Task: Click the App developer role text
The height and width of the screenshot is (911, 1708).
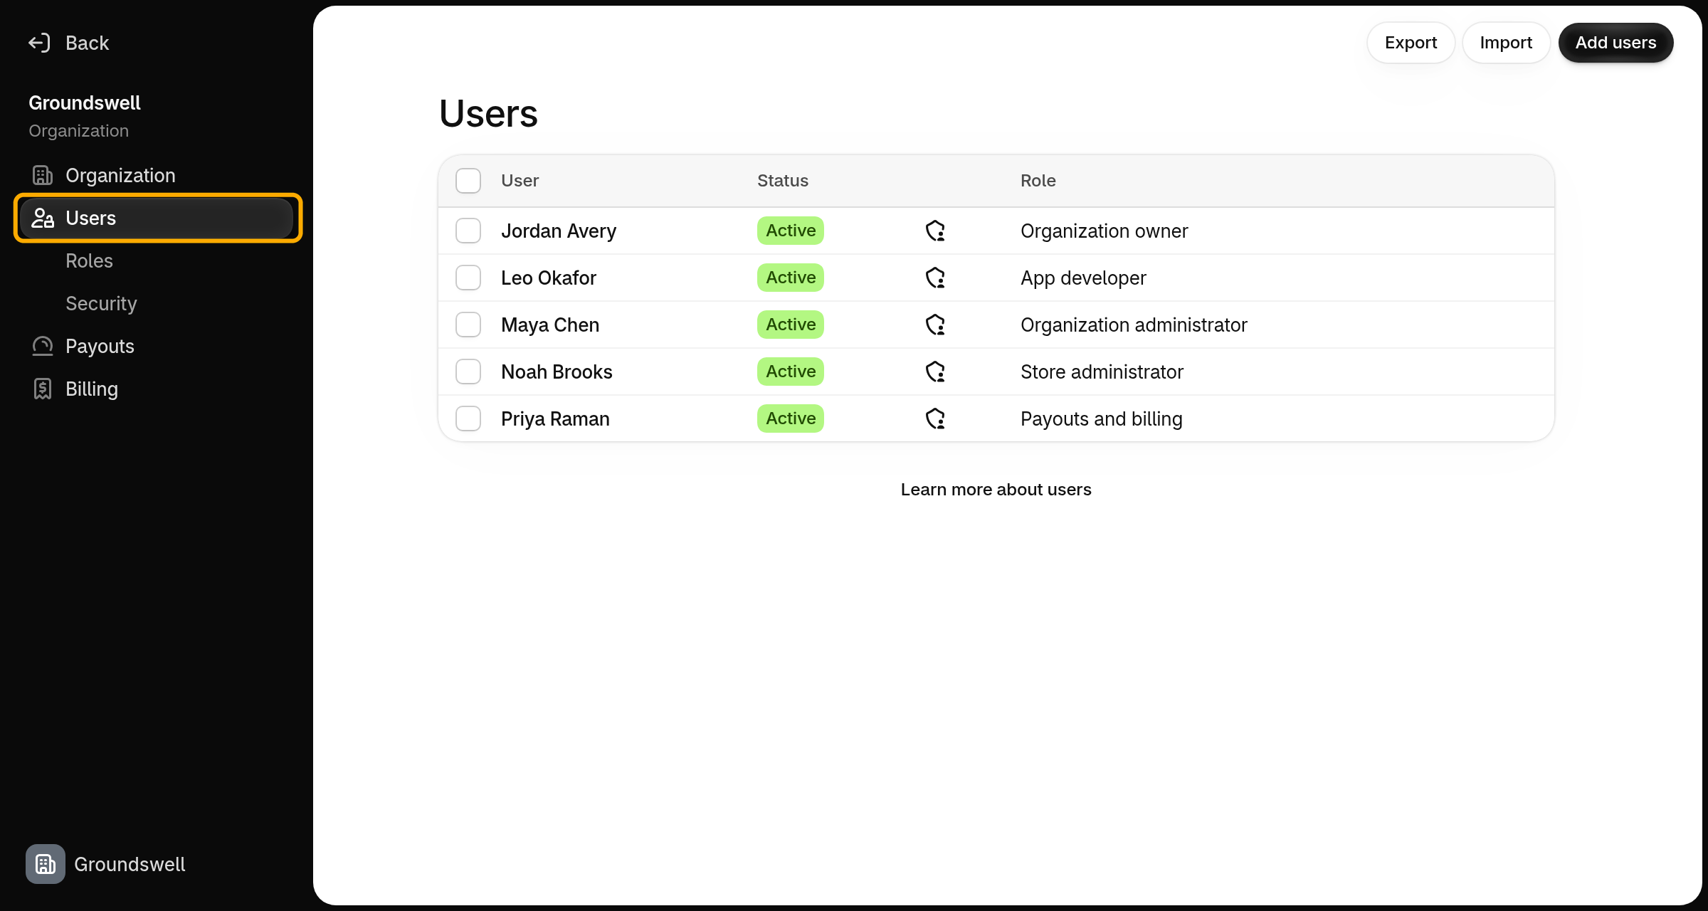Action: (x=1083, y=278)
